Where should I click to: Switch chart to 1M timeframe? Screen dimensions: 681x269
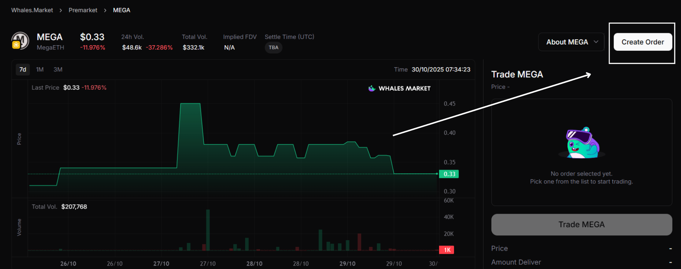tap(40, 69)
